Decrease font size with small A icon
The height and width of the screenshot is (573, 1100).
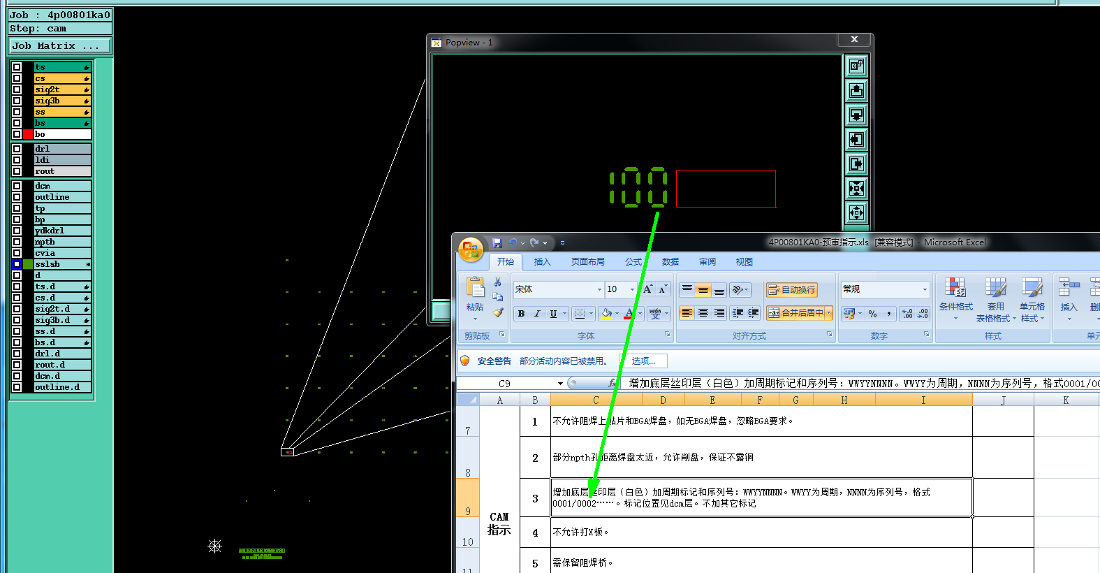point(663,289)
